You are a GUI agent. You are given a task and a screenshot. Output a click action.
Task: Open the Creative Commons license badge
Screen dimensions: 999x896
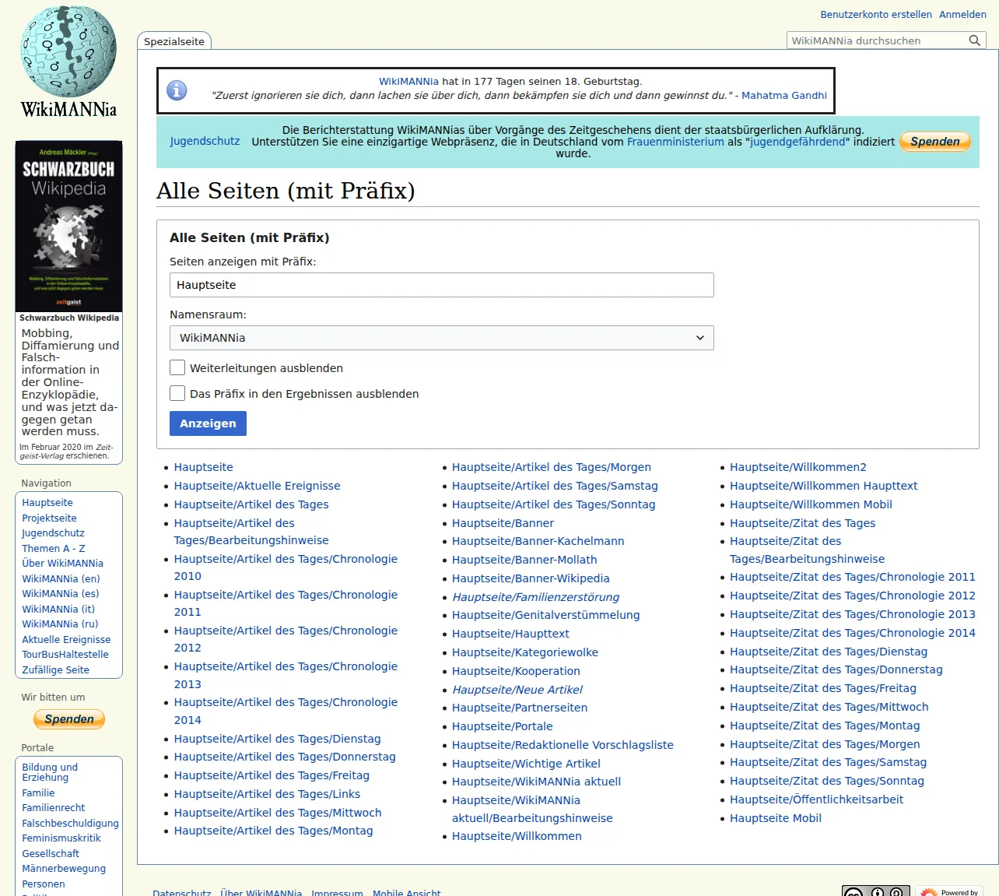coord(875,891)
